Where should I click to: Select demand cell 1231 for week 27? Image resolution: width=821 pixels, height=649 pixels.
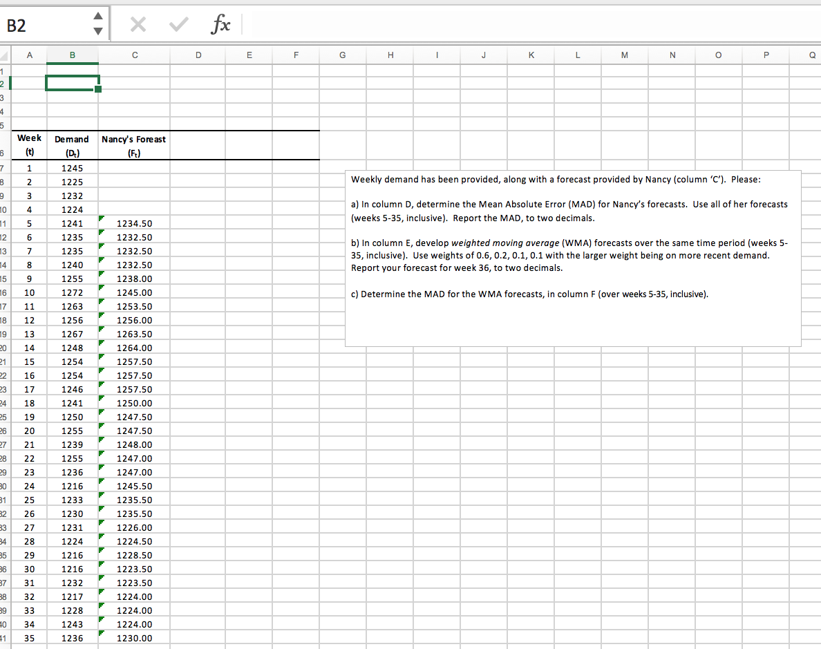(73, 527)
